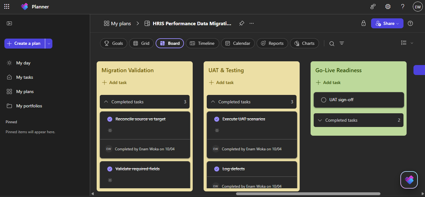The width and height of the screenshot is (425, 197).
Task: Open the Reconcile source vs target card title
Action: [x=140, y=119]
